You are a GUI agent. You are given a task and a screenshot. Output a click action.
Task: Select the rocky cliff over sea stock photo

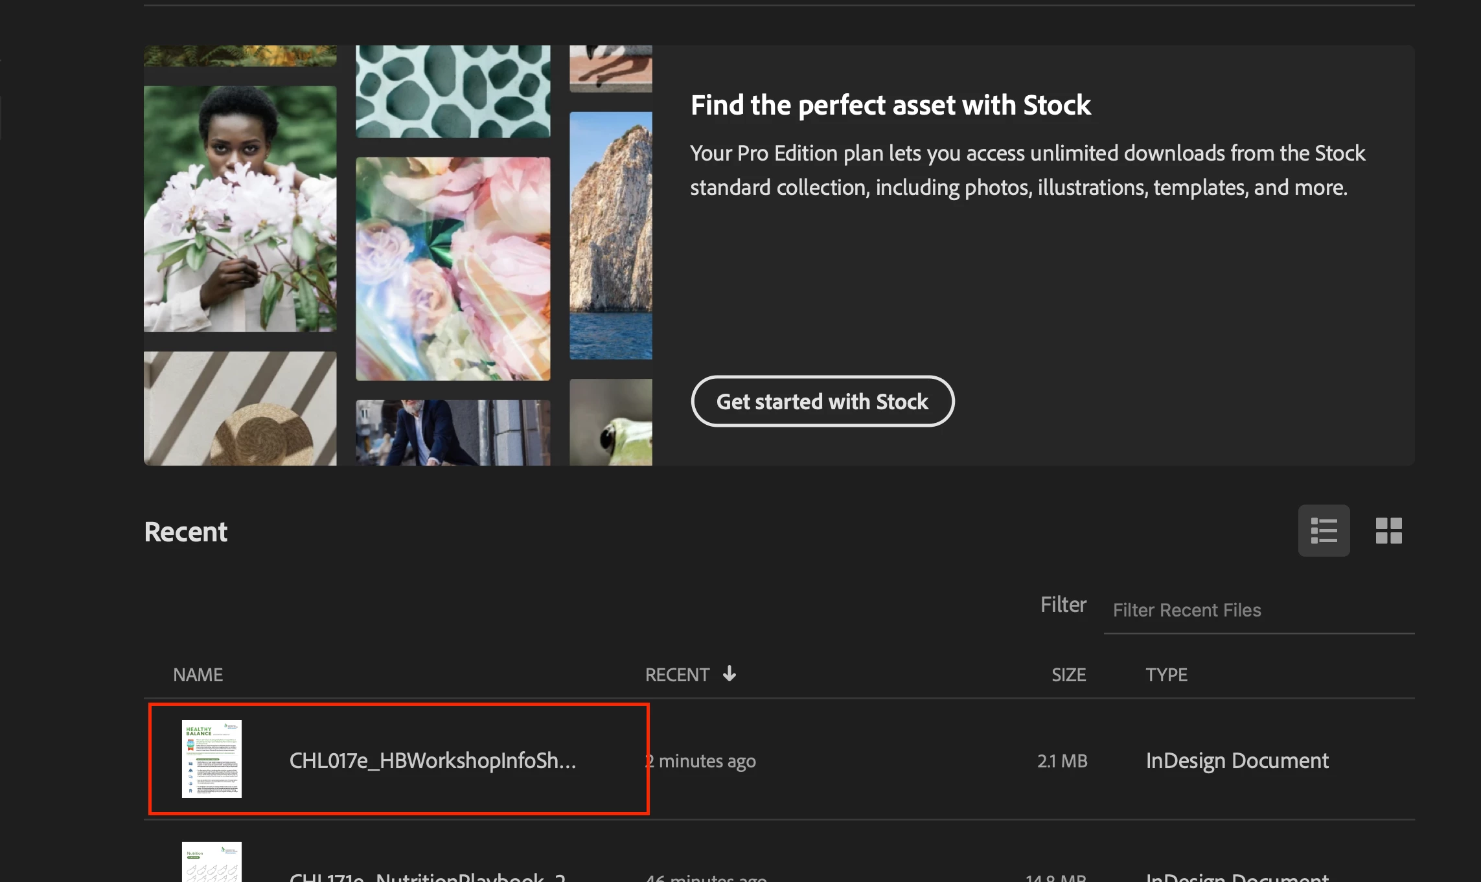tap(610, 235)
